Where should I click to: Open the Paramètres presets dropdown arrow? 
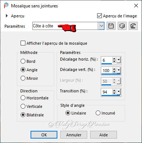(x=102, y=26)
